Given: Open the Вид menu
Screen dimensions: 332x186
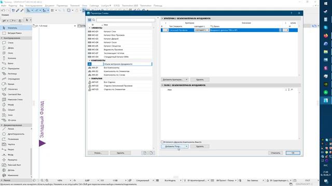Looking at the screenshot, I should coord(21,6).
